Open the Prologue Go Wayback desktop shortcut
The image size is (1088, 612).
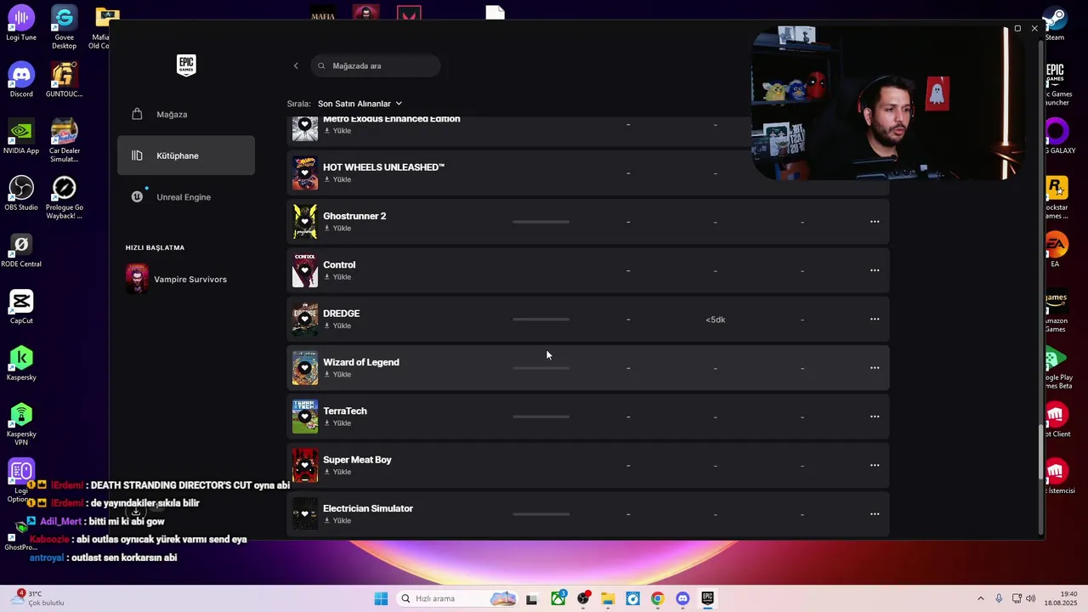point(64,197)
